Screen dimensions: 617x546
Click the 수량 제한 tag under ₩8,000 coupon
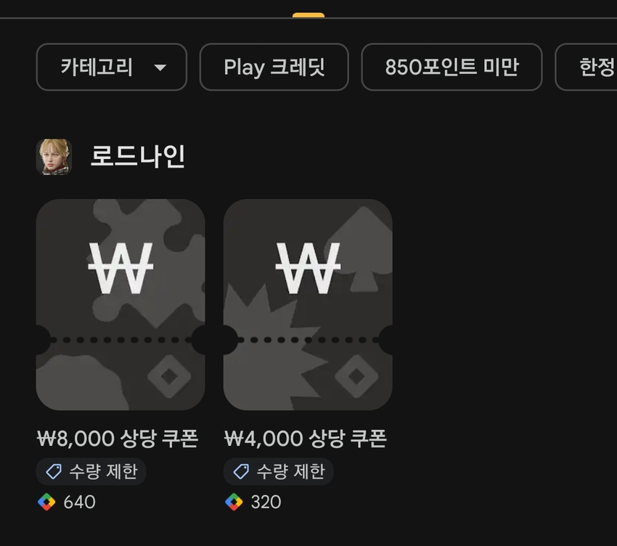click(x=91, y=471)
